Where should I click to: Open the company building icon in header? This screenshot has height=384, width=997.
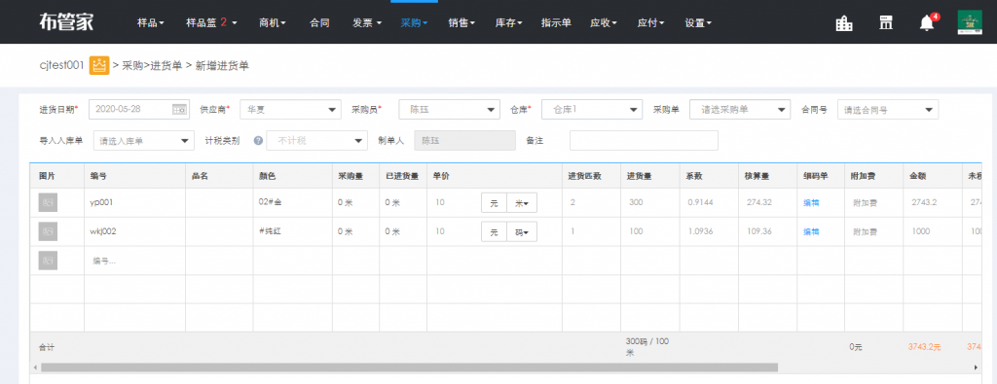point(844,23)
